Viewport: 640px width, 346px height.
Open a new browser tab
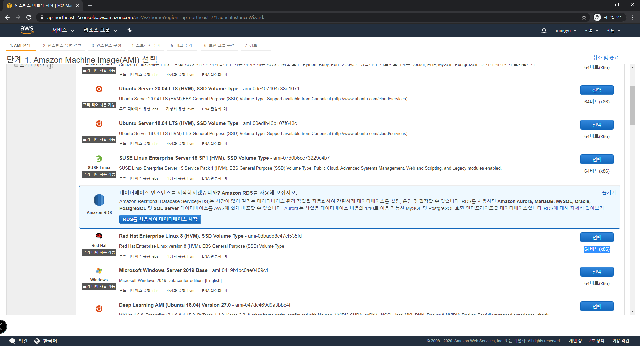[x=90, y=6]
